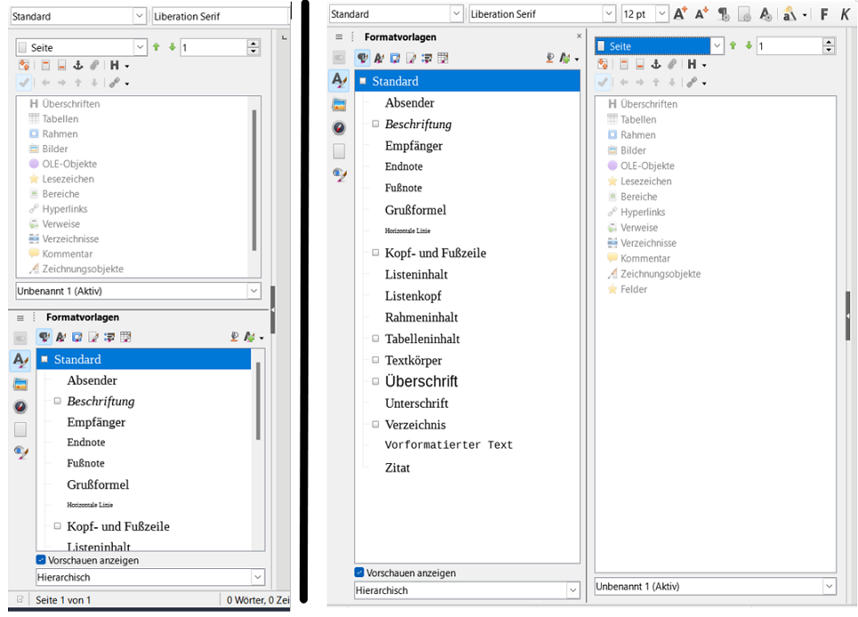The height and width of the screenshot is (617, 858).
Task: Click the Anchor icon in the Navigator toolbar
Action: (656, 65)
